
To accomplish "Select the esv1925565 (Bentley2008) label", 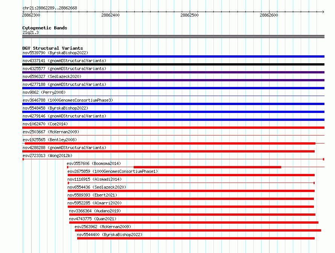I will tap(50, 140).
